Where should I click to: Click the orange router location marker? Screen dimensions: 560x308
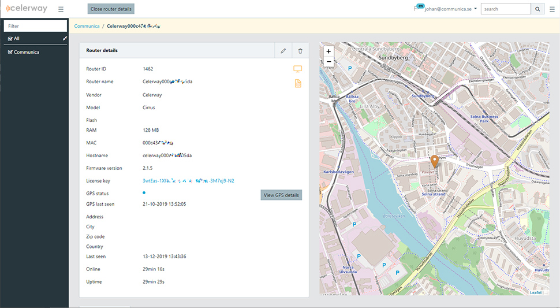pyautogui.click(x=435, y=161)
